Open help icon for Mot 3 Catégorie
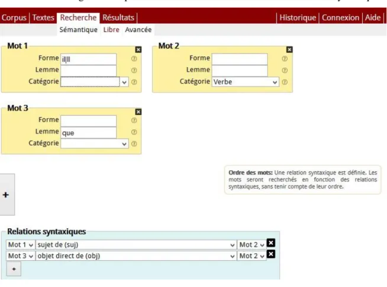Image resolution: width=387 pixels, height=287 pixels. [x=134, y=143]
